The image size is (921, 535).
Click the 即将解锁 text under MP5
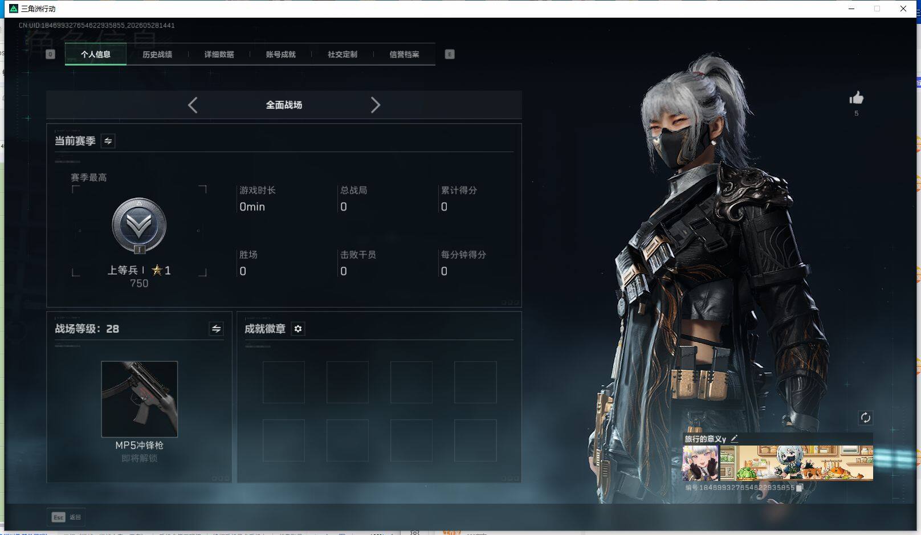coord(140,458)
